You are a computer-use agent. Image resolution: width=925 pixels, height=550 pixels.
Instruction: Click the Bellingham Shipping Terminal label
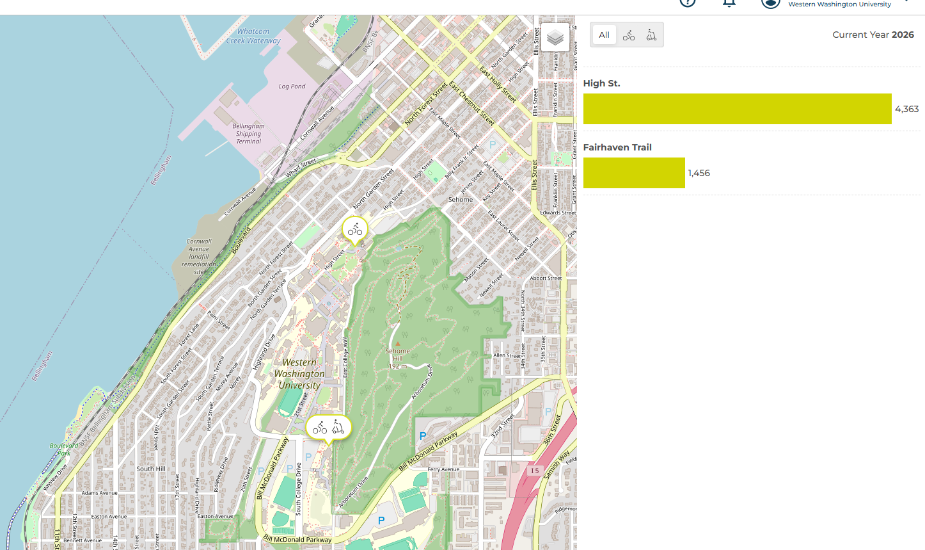(x=248, y=134)
